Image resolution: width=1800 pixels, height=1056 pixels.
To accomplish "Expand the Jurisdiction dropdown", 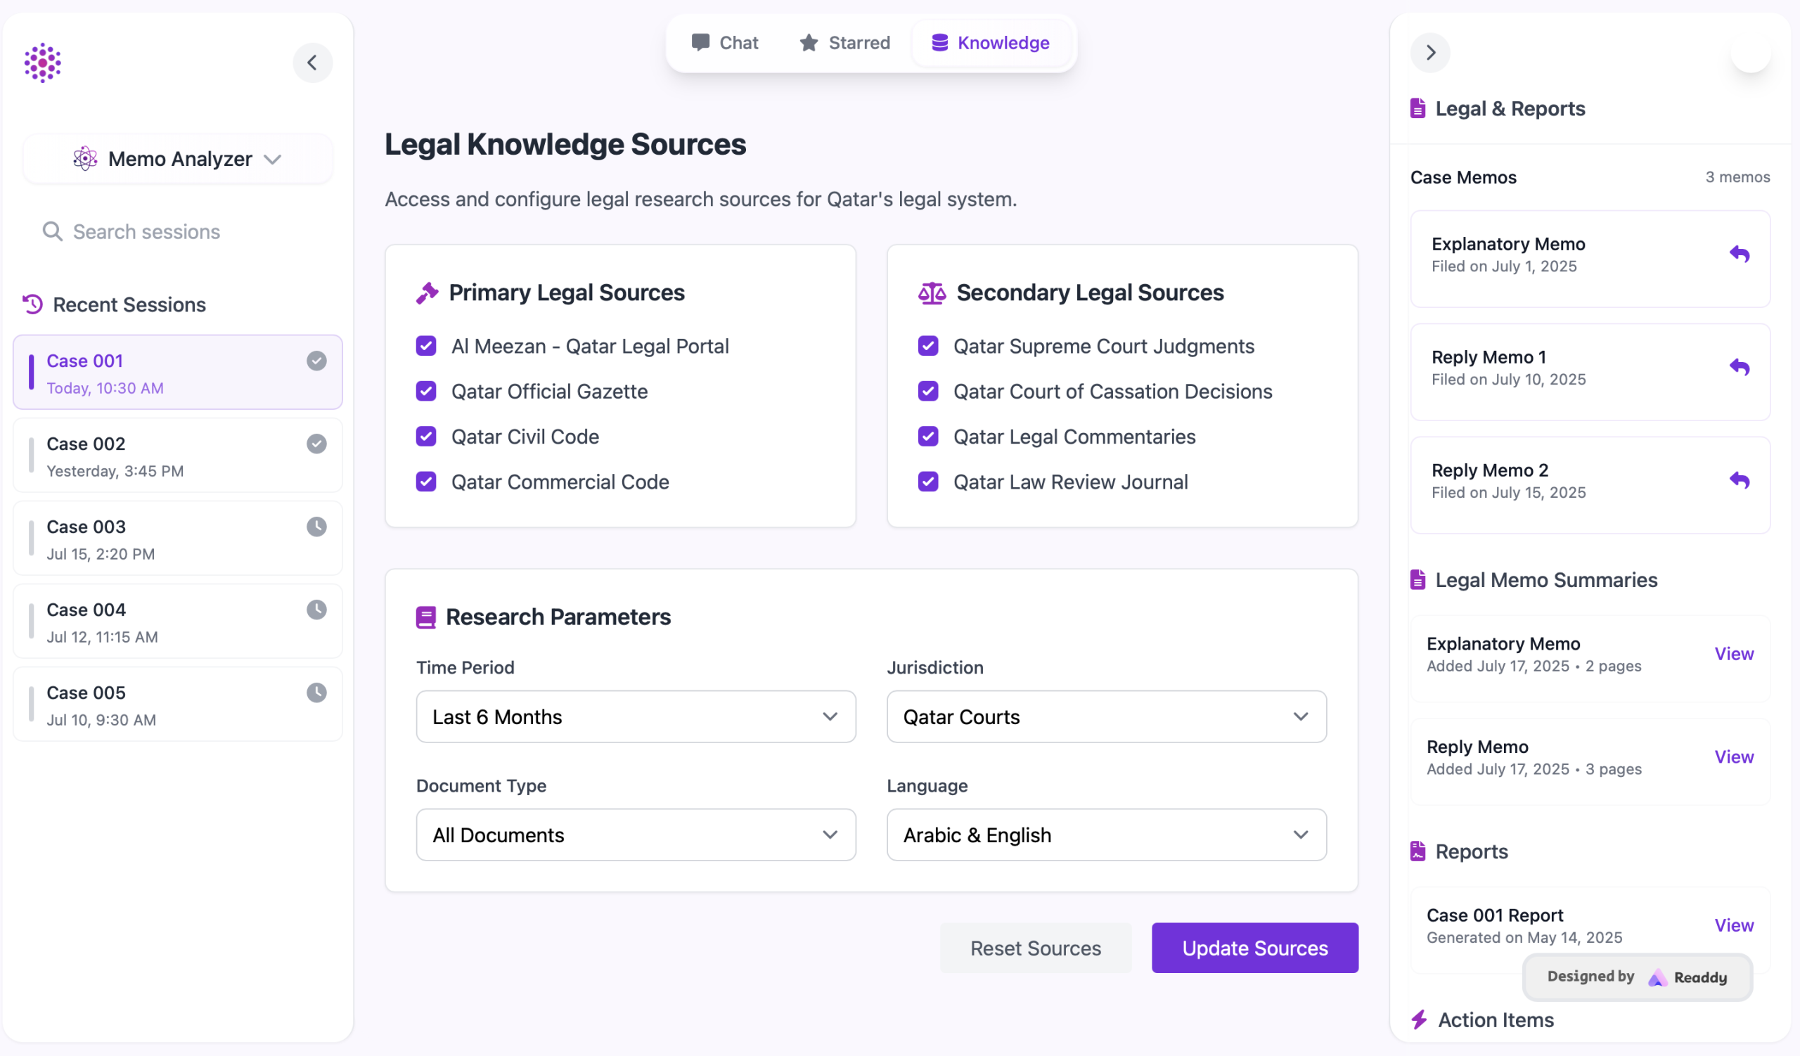I will (x=1106, y=716).
